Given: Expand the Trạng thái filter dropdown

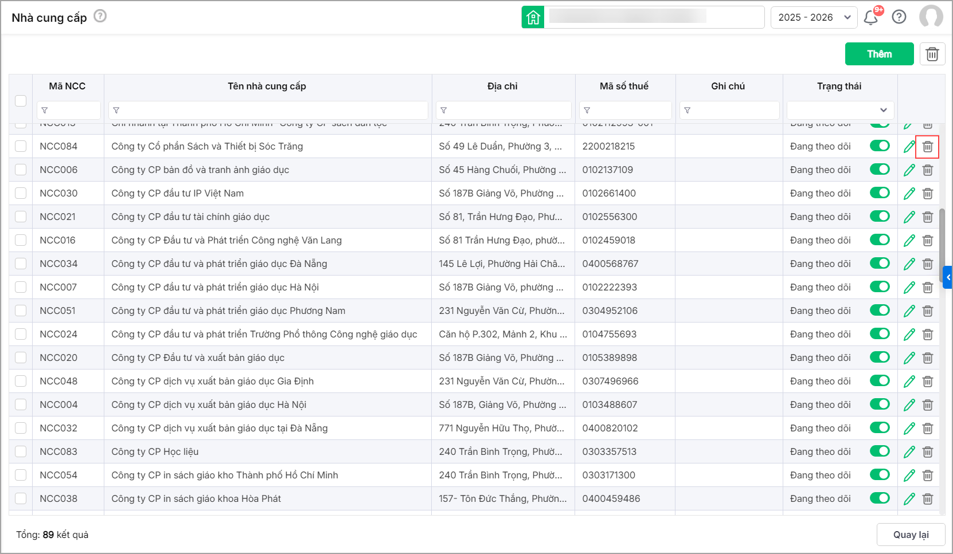Looking at the screenshot, I should tap(839, 110).
